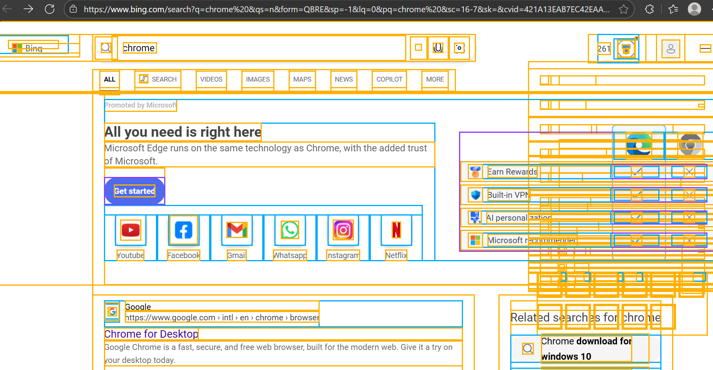713x370 pixels.
Task: Click the Earn Rewards row label
Action: pos(512,172)
